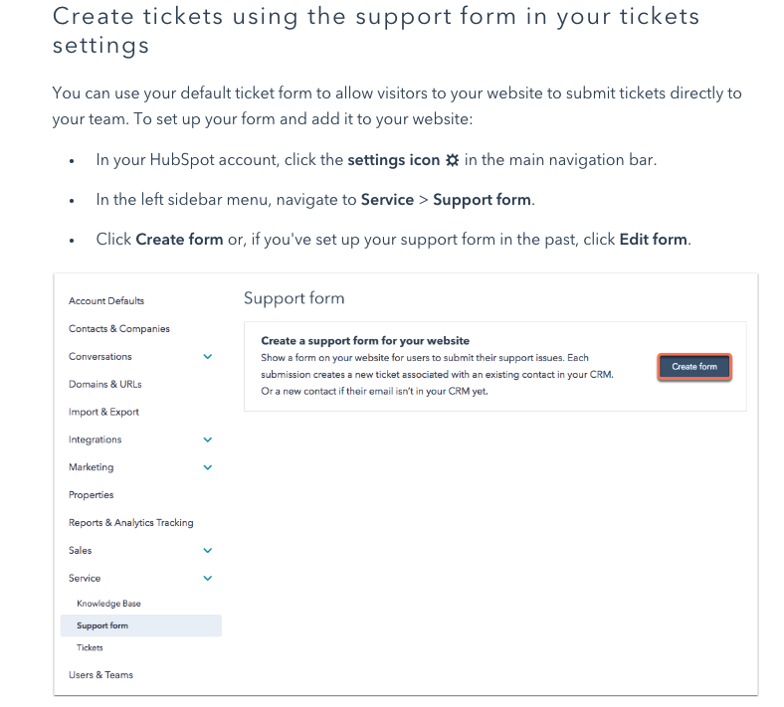Collapse the Service section chevron
This screenshot has height=707, width=784.
click(x=207, y=578)
